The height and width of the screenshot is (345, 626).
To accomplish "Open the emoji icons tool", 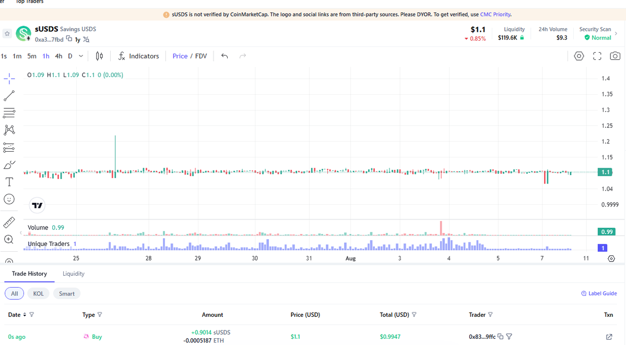I will click(x=9, y=199).
